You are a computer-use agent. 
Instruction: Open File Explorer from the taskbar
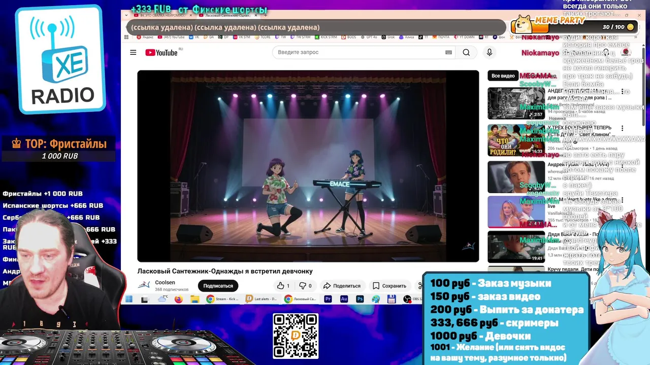point(194,299)
